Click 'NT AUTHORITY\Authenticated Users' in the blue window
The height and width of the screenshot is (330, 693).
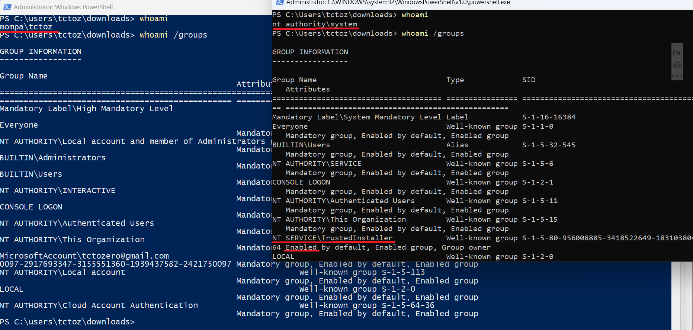[77, 223]
